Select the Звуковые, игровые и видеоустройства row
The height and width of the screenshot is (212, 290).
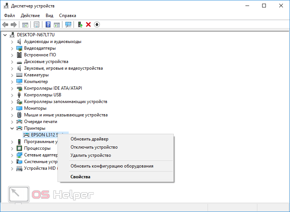pyautogui.click(x=63, y=68)
